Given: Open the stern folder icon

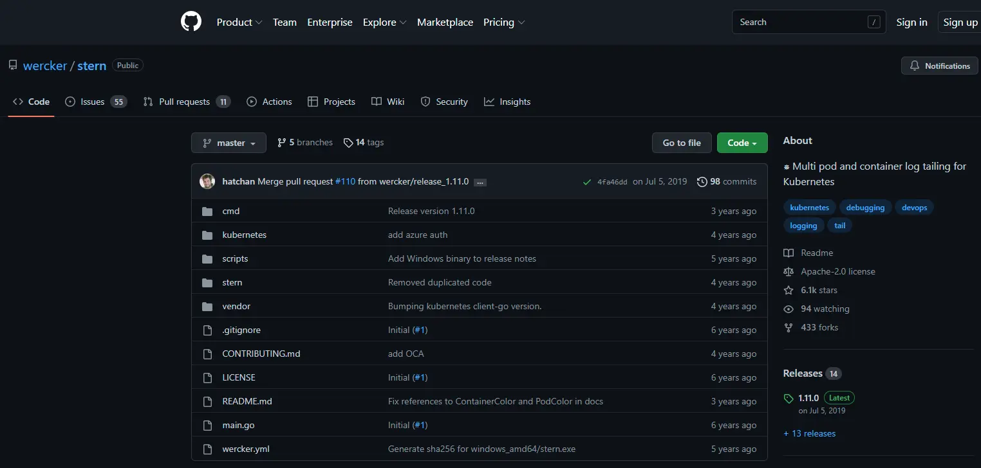Looking at the screenshot, I should [x=207, y=282].
